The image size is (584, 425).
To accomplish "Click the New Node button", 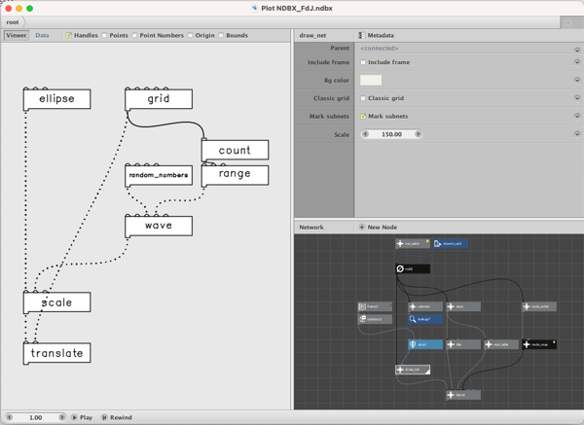I will 378,227.
